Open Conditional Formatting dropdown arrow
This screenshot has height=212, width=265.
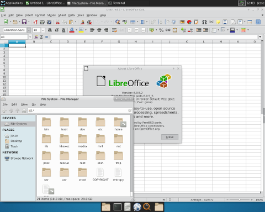tap(248, 30)
